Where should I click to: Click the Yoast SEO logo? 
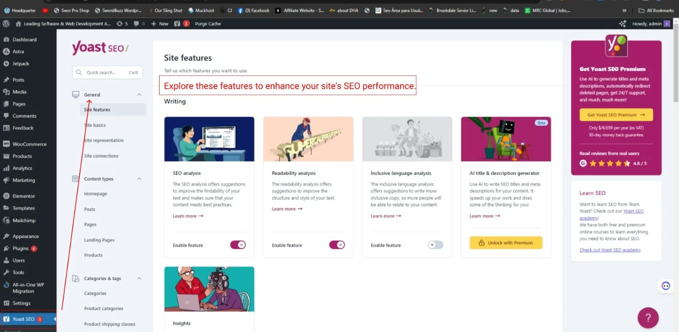point(100,47)
